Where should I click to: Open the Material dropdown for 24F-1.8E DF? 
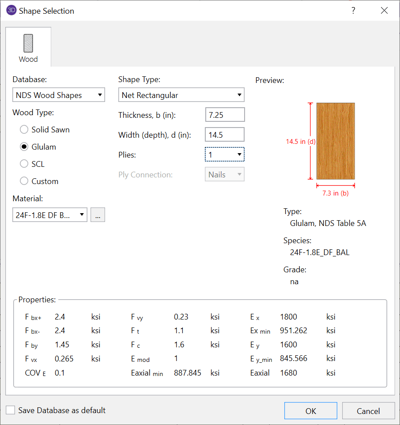49,215
